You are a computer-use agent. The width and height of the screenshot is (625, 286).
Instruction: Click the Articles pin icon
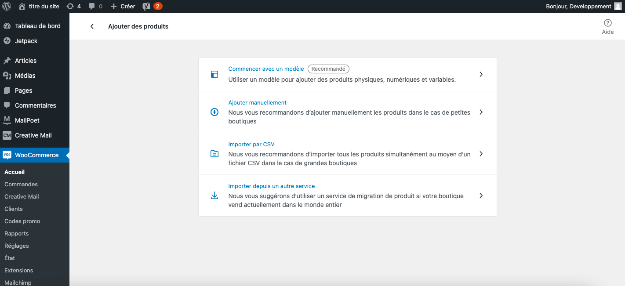click(x=7, y=61)
